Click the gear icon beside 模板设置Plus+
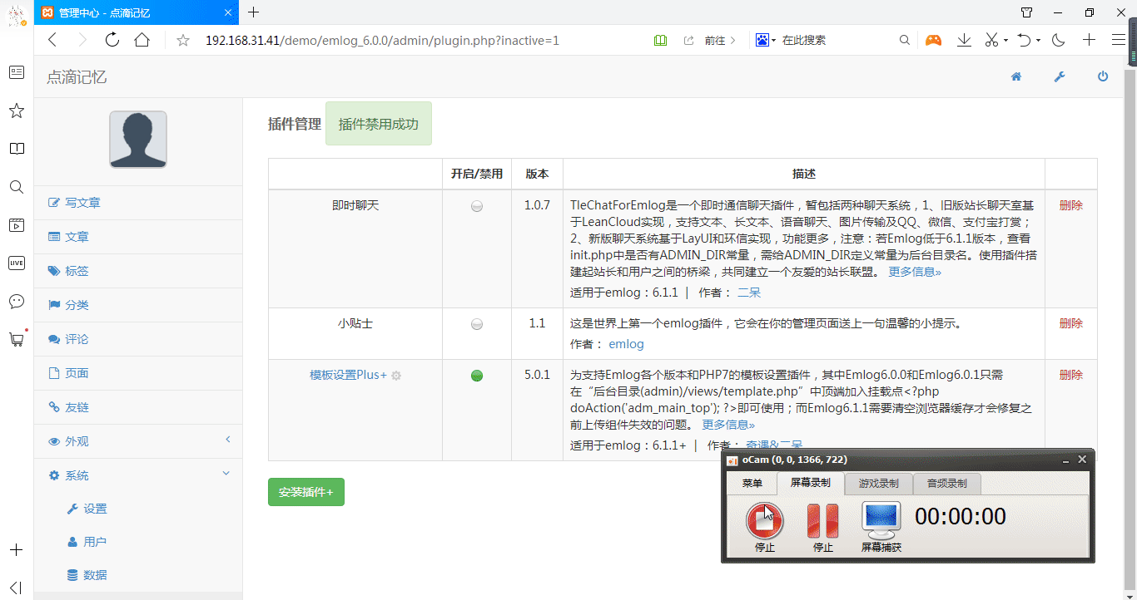 point(396,376)
